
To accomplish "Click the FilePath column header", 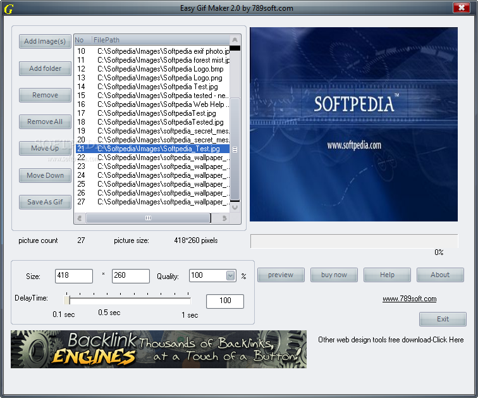I will click(x=161, y=40).
